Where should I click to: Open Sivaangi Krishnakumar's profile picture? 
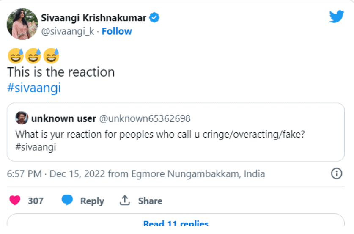pos(22,24)
